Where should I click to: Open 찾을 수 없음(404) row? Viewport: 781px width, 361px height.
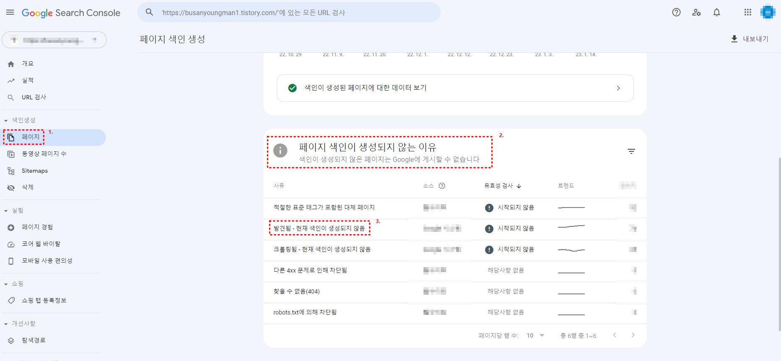click(x=455, y=292)
